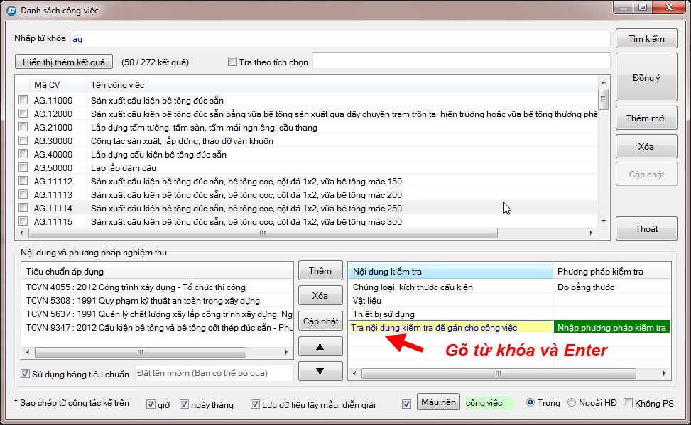The height and width of the screenshot is (425, 691).
Task: Click 'Thêm mới' to add new job
Action: coord(646,118)
